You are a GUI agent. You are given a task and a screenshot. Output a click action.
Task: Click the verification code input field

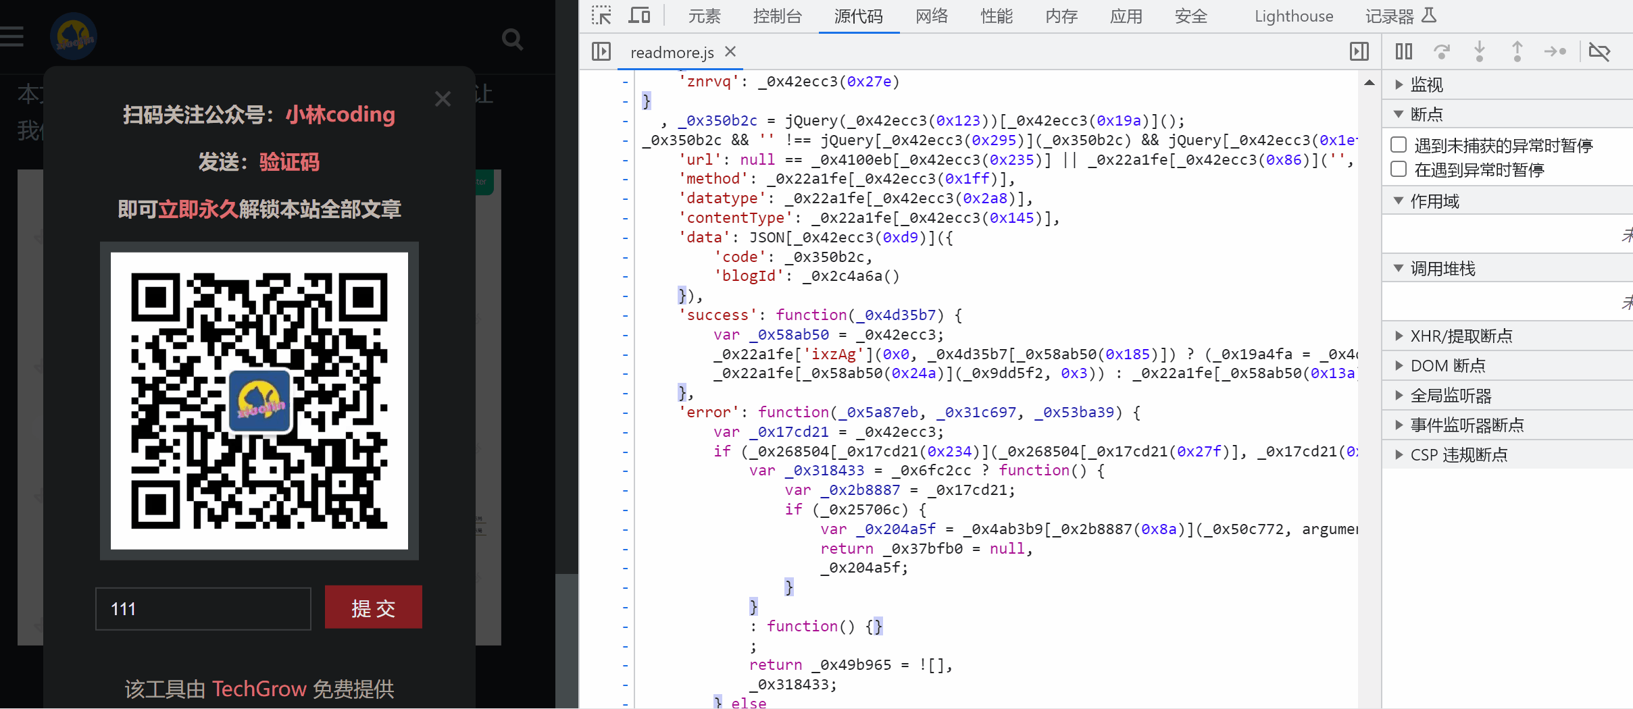coord(203,609)
